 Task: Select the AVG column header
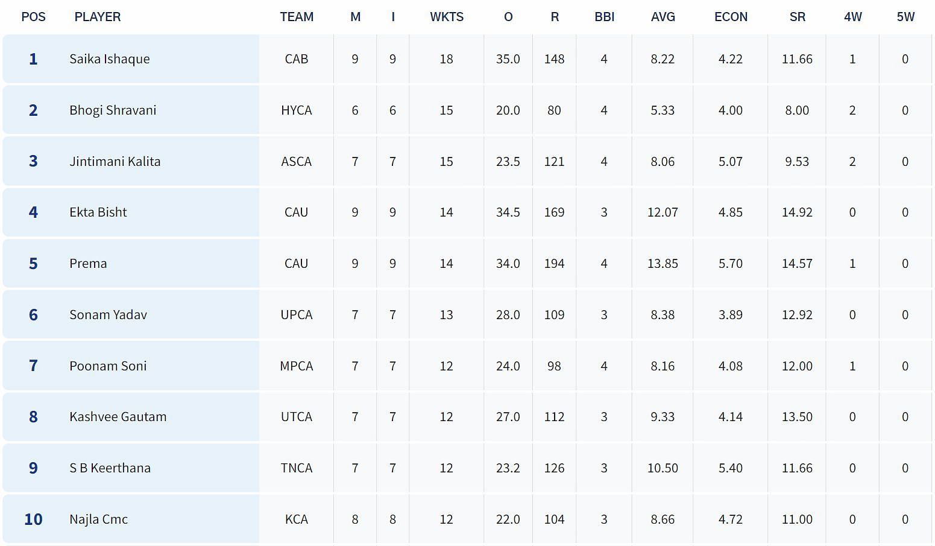[663, 17]
